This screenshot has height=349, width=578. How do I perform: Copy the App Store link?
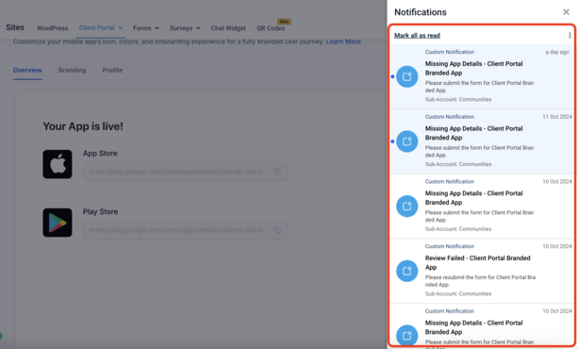click(x=277, y=172)
